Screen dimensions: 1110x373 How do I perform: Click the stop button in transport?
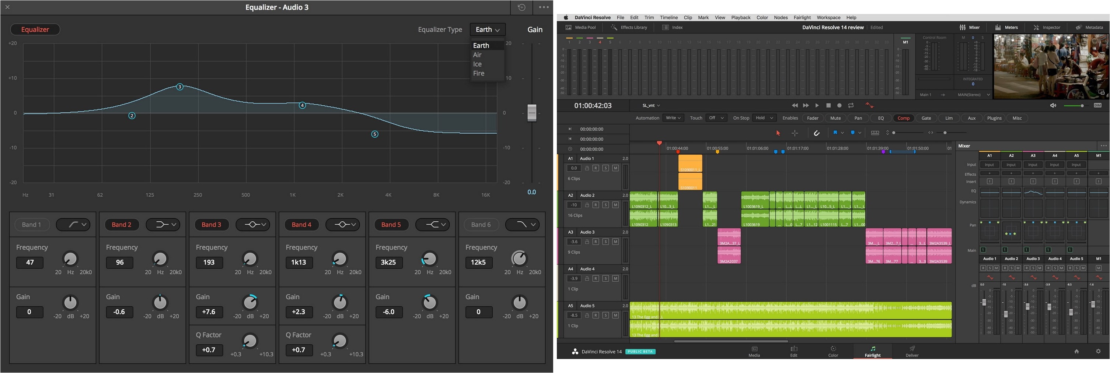pos(828,106)
